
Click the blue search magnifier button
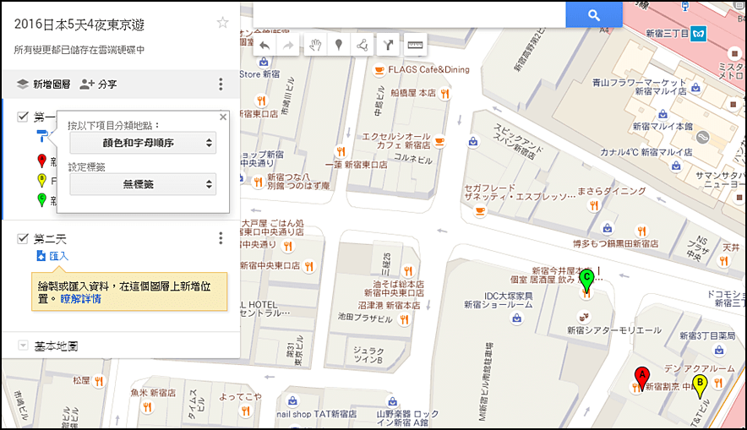click(593, 14)
